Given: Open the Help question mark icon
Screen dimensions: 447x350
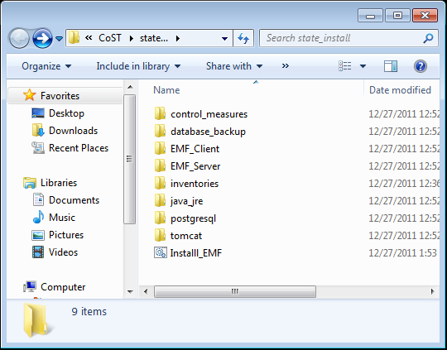Looking at the screenshot, I should point(421,66).
